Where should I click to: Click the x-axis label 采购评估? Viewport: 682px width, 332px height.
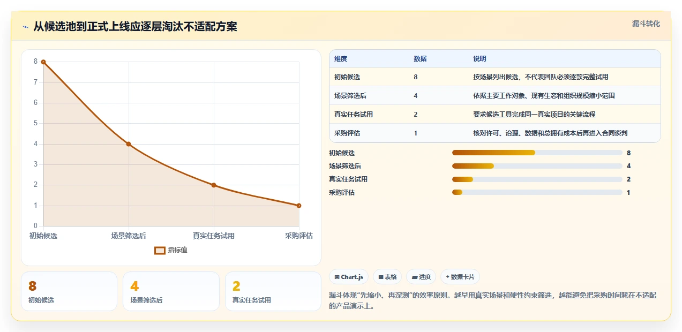tap(299, 236)
